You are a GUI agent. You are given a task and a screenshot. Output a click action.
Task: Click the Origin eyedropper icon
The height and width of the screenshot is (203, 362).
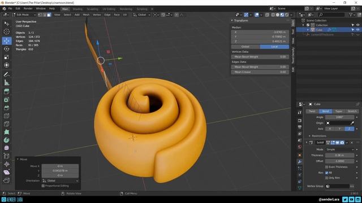(x=352, y=123)
